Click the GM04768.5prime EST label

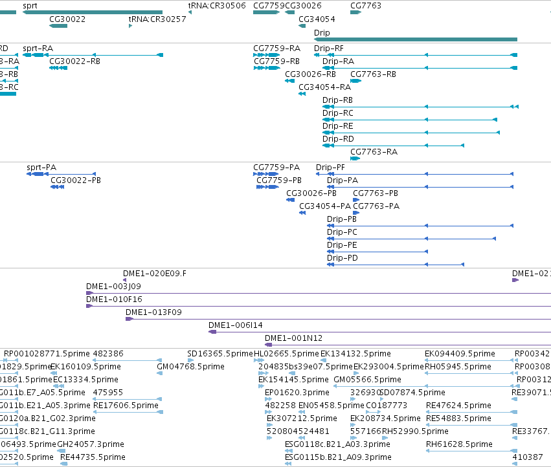(191, 366)
